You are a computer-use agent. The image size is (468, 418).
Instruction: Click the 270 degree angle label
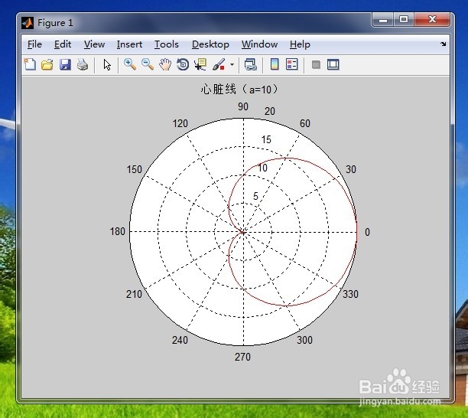[242, 357]
